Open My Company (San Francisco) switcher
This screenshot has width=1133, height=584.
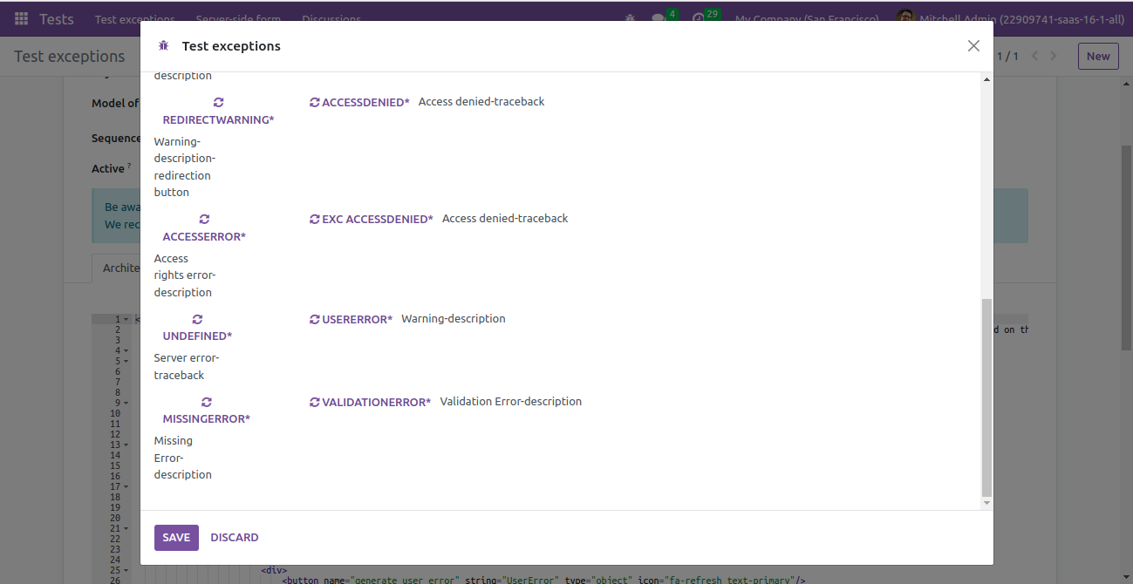(x=807, y=18)
